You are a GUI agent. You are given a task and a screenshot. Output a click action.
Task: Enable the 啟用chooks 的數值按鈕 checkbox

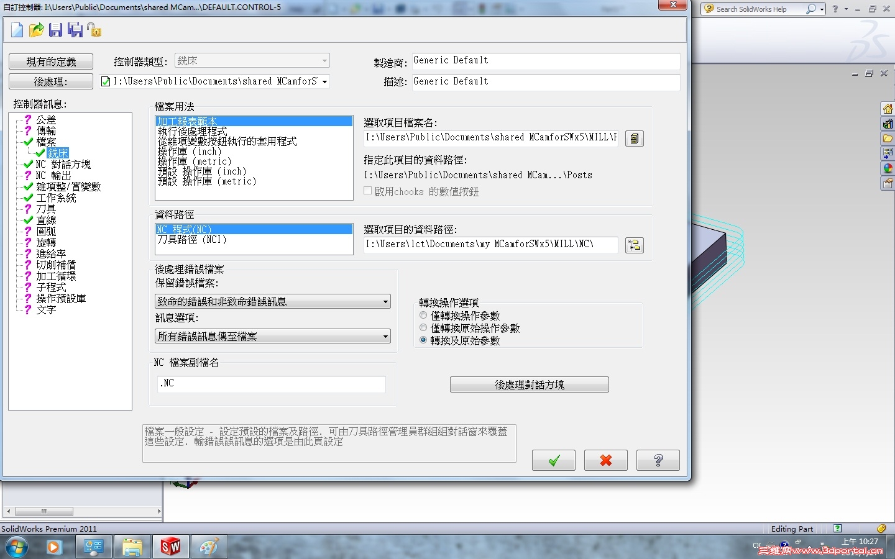[x=368, y=191]
